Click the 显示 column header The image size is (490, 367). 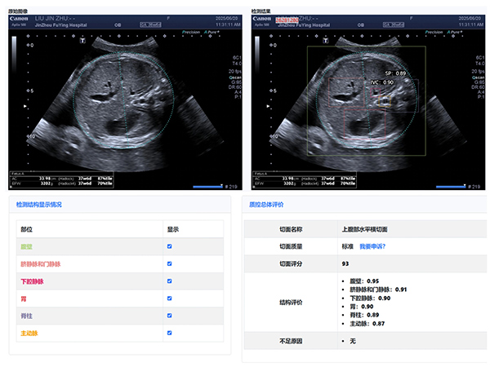173,229
